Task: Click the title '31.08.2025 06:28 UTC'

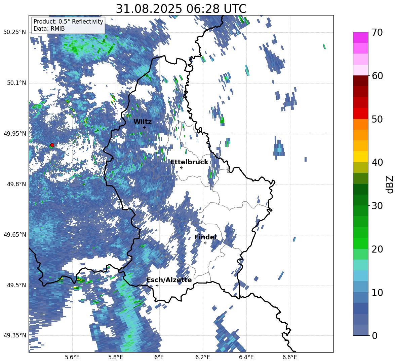Action: tap(181, 9)
